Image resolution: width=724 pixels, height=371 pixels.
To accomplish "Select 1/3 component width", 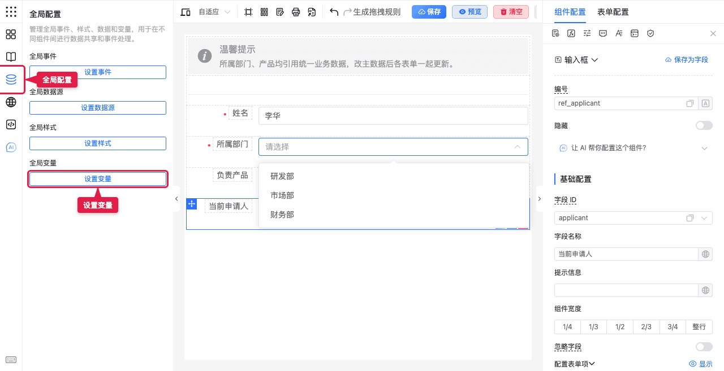I will (x=593, y=327).
